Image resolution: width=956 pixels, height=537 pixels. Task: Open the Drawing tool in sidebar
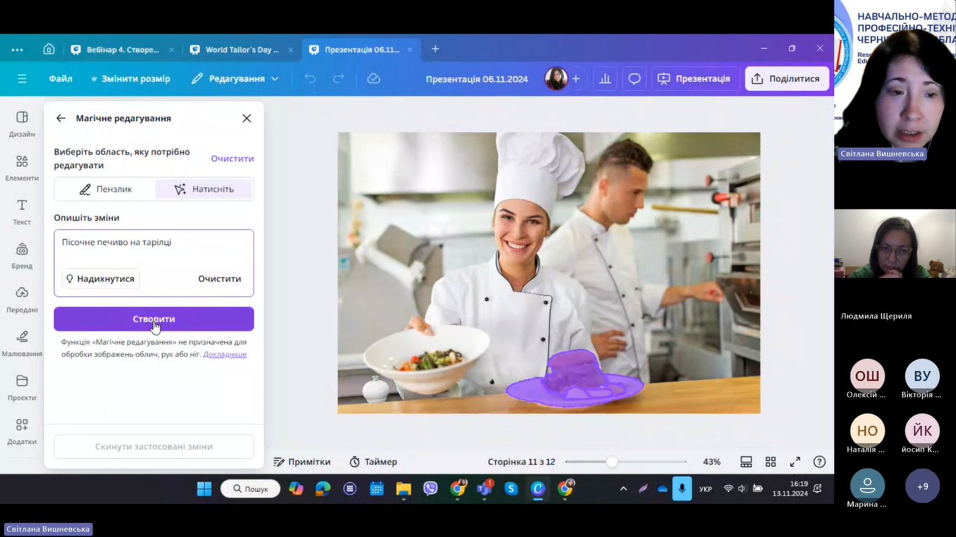point(22,342)
